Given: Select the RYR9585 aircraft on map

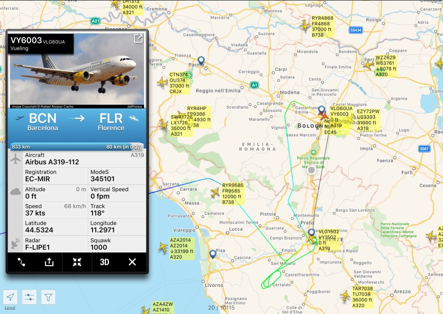Looking at the screenshot, I should tap(215, 192).
